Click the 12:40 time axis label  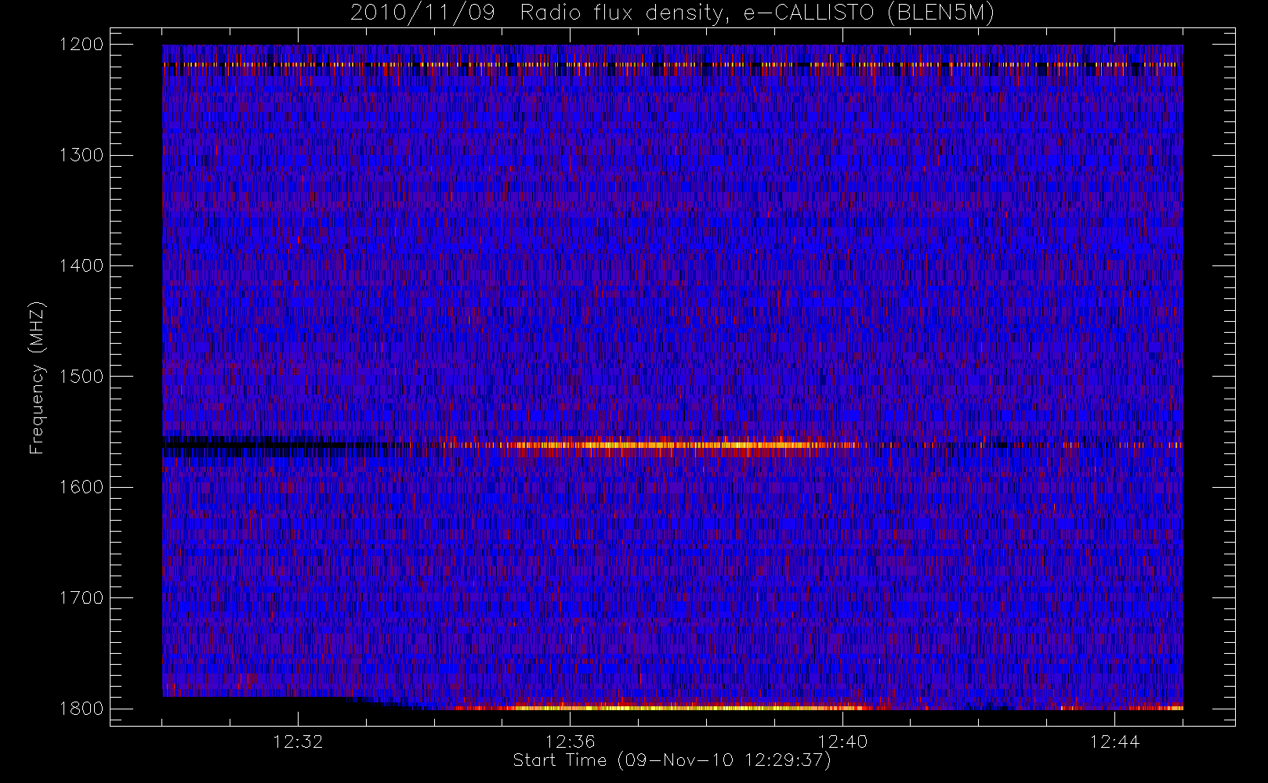point(842,742)
